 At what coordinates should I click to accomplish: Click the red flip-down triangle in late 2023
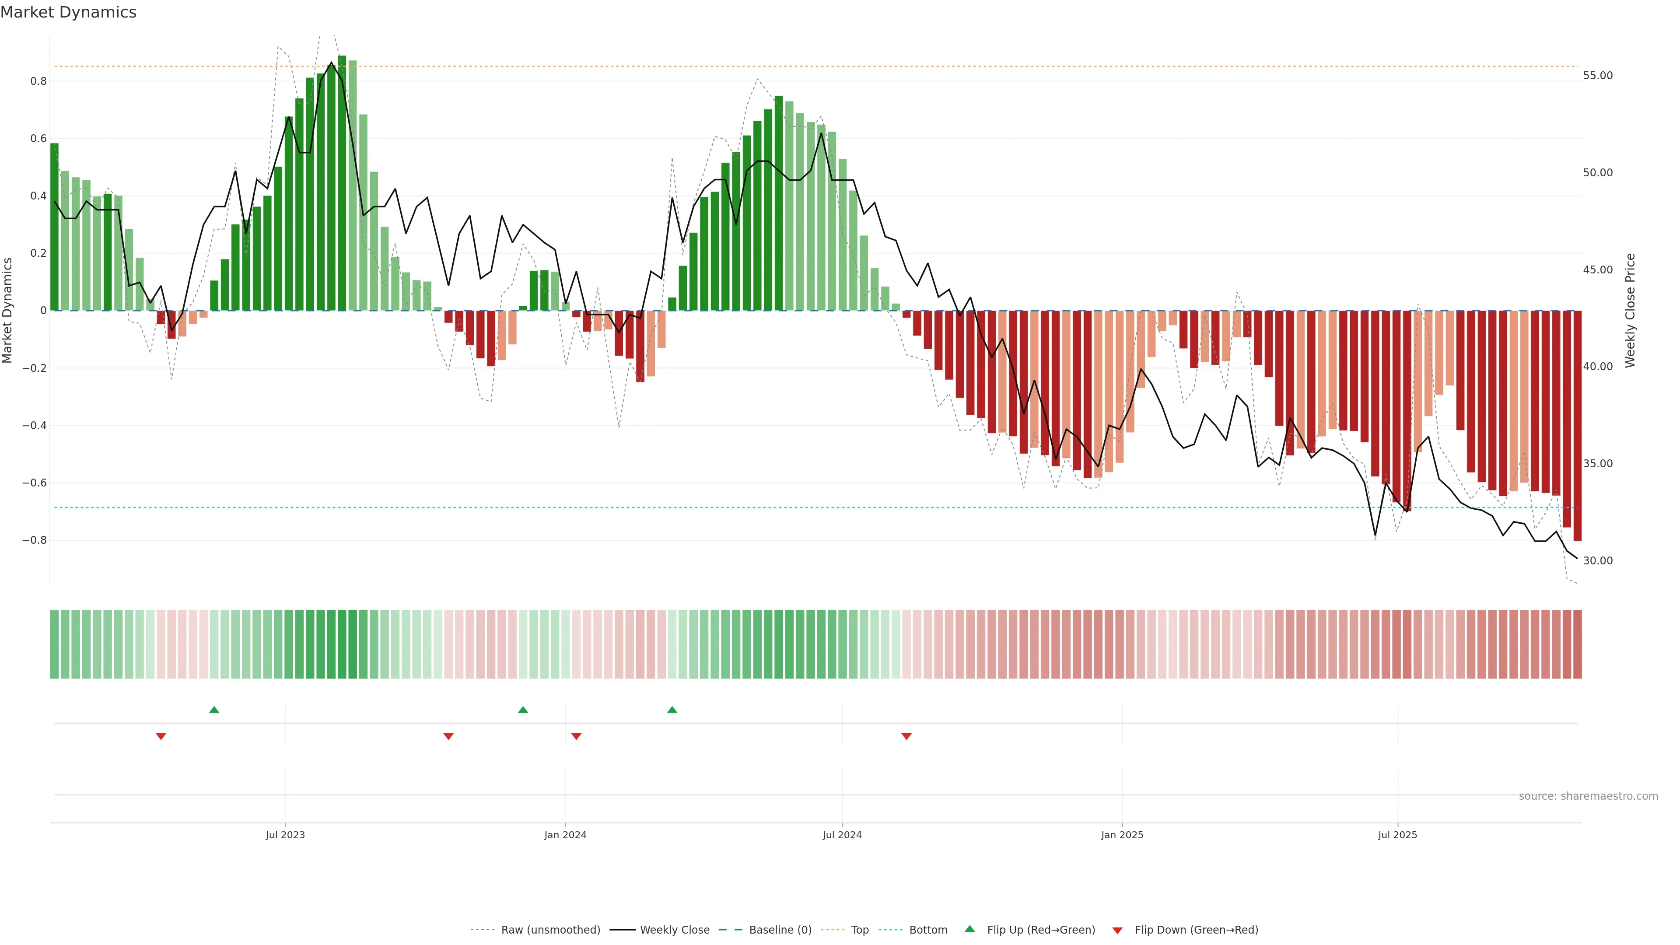[449, 736]
